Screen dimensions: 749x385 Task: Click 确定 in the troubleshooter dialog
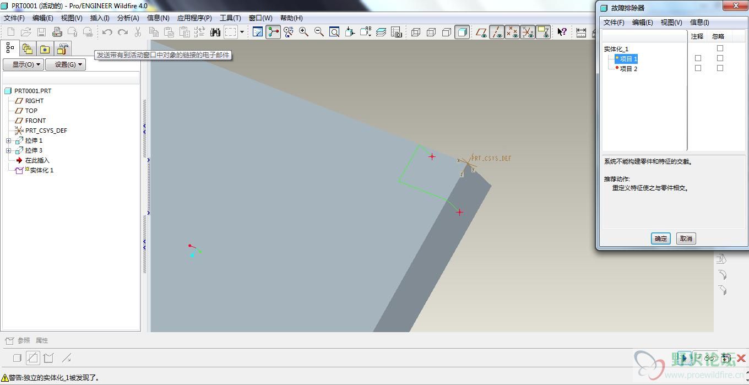[661, 238]
